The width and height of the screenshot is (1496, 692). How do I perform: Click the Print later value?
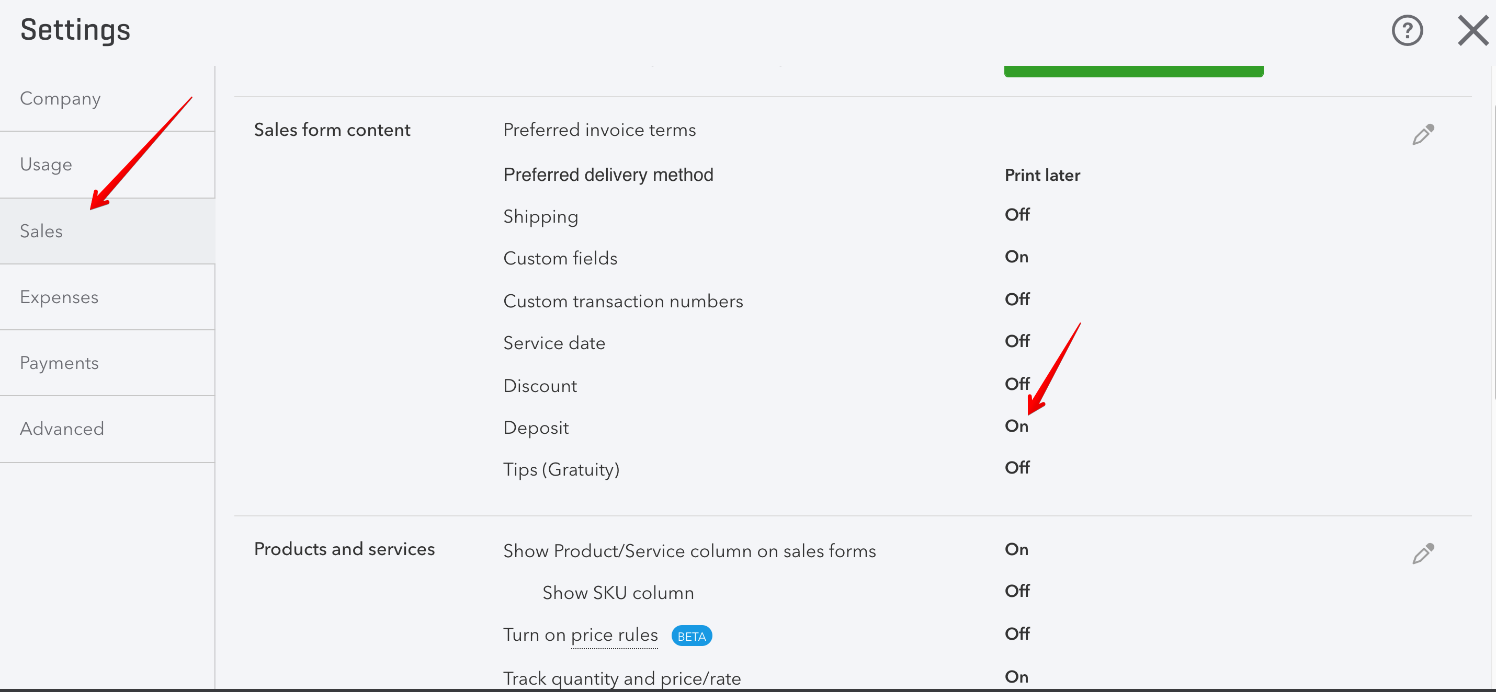[1042, 175]
